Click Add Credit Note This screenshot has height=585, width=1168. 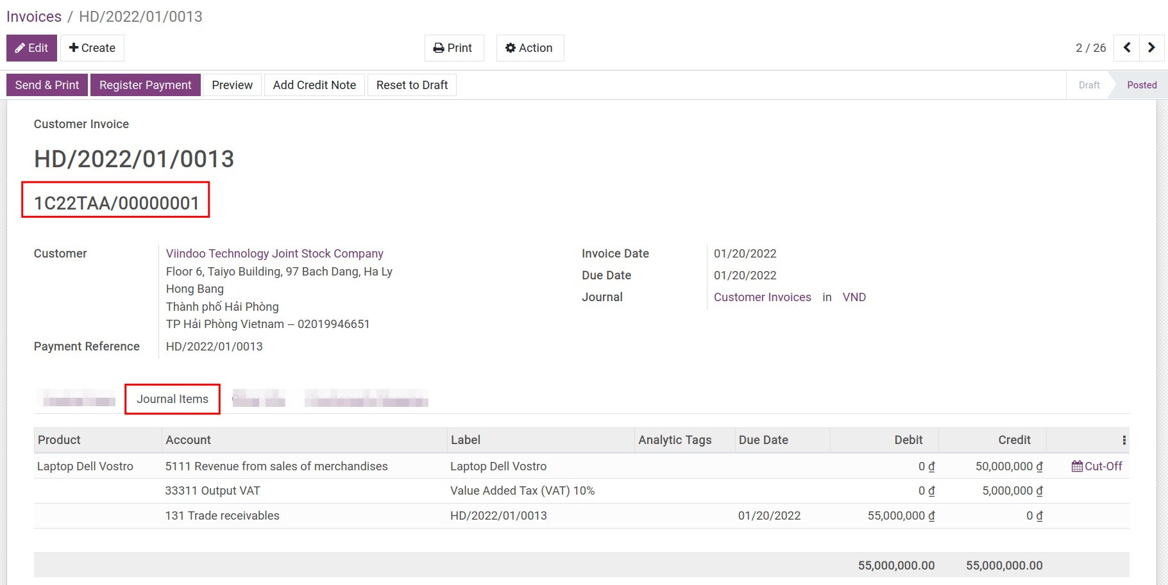pos(314,85)
